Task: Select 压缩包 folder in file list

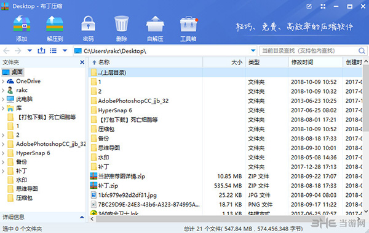Action: click(226, 129)
